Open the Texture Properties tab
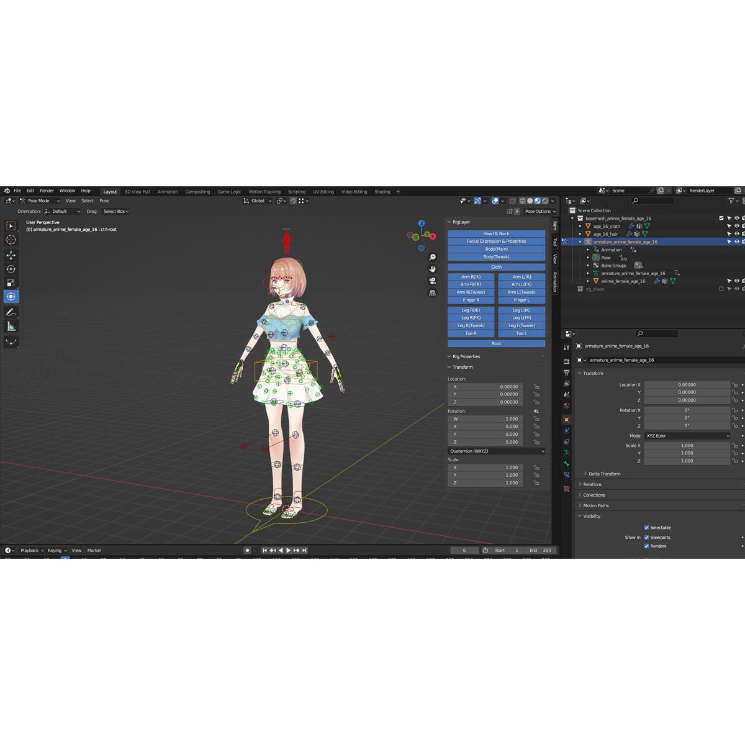 click(x=567, y=488)
